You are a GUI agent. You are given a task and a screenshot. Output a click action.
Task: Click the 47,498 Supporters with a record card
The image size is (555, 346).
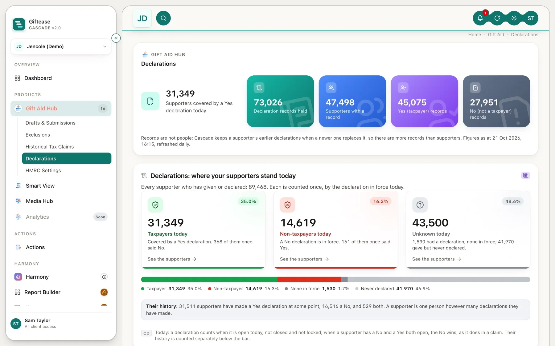pyautogui.click(x=352, y=101)
